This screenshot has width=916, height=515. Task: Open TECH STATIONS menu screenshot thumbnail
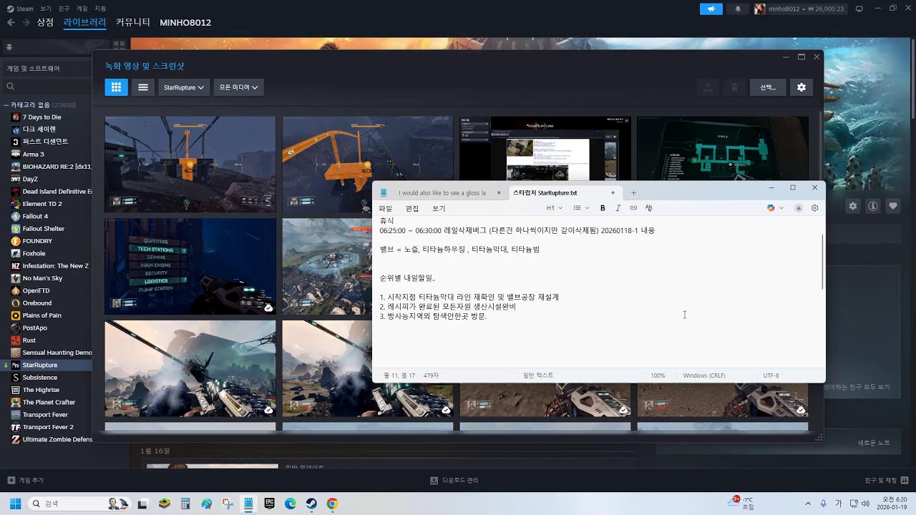pos(190,266)
